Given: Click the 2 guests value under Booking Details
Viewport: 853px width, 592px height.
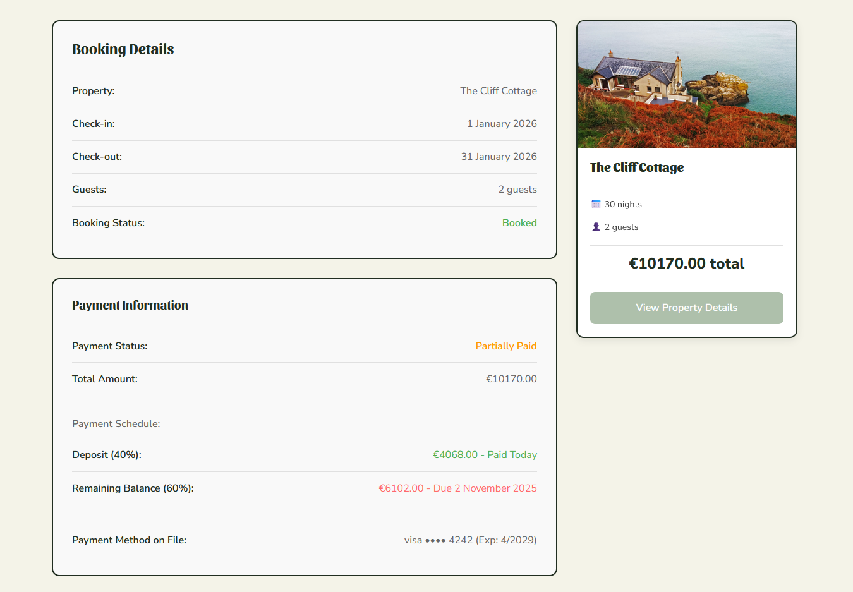Looking at the screenshot, I should point(517,189).
